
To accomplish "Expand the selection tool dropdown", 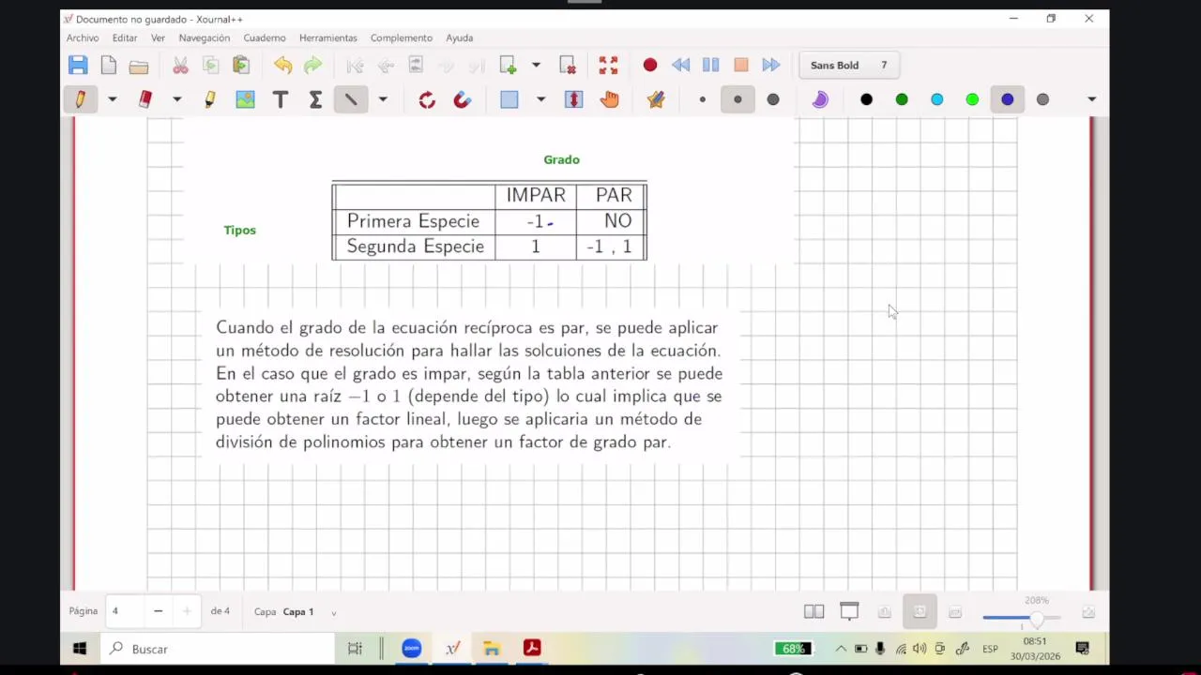I will [540, 99].
